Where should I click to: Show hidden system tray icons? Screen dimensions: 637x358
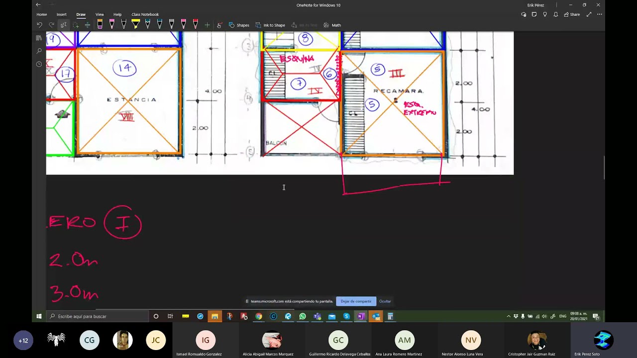pyautogui.click(x=509, y=316)
